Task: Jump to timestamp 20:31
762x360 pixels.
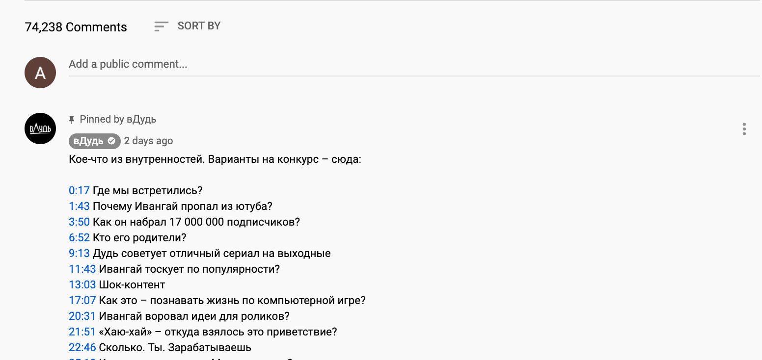Action: click(x=82, y=316)
